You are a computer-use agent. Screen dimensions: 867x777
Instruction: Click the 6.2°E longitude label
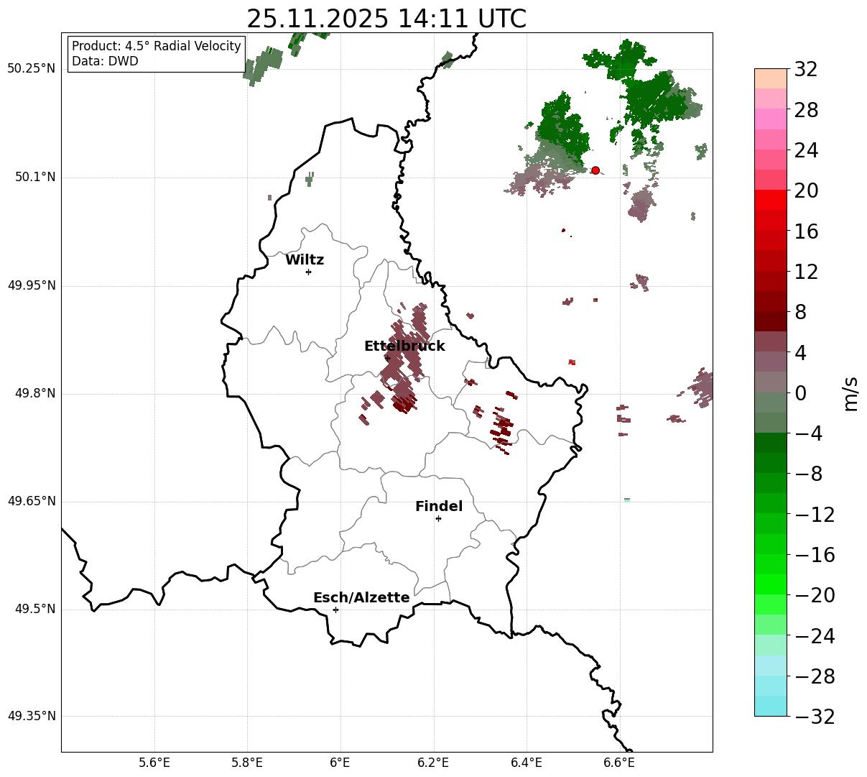pyautogui.click(x=433, y=763)
